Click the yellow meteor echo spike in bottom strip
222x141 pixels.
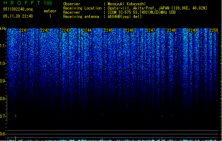click(x=16, y=139)
